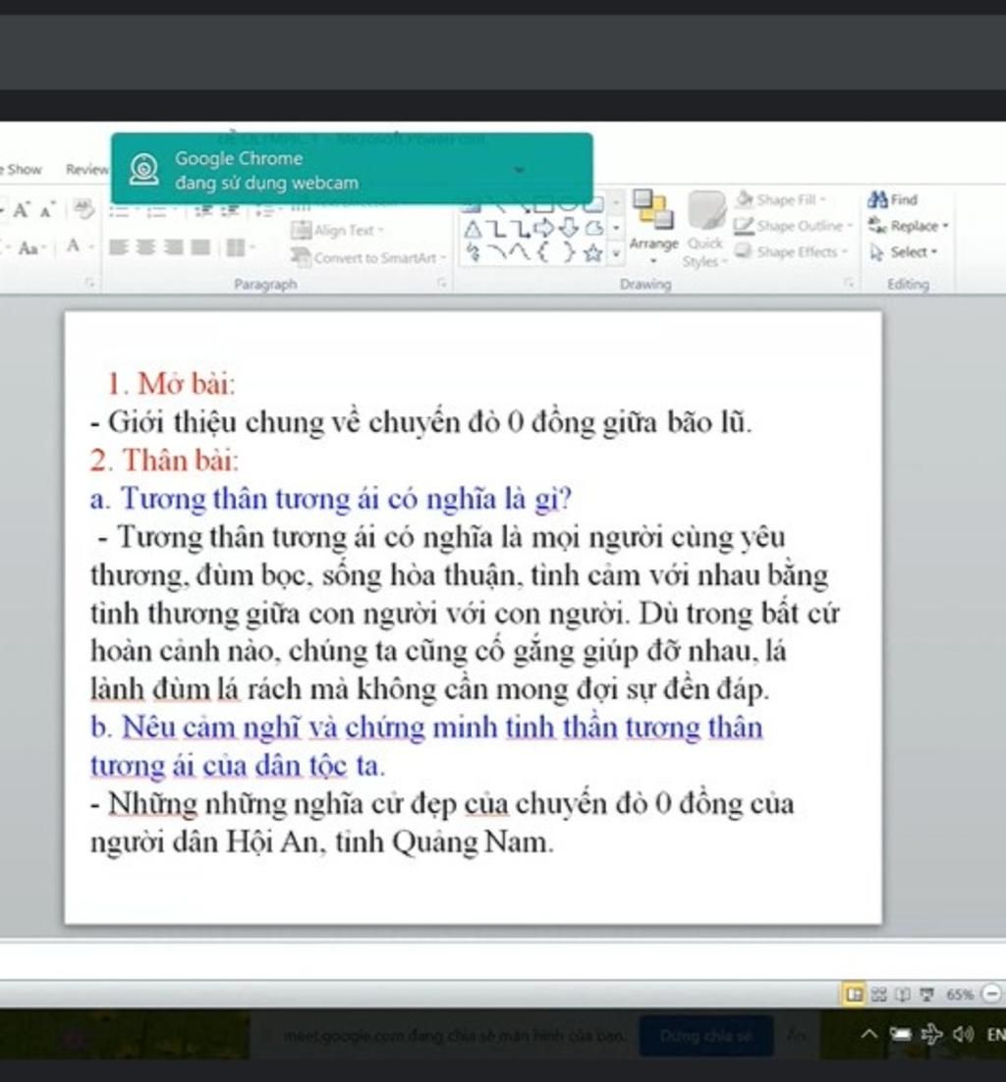1006x1082 pixels.
Task: Click the airplane mode icon in tray
Action: (932, 1034)
